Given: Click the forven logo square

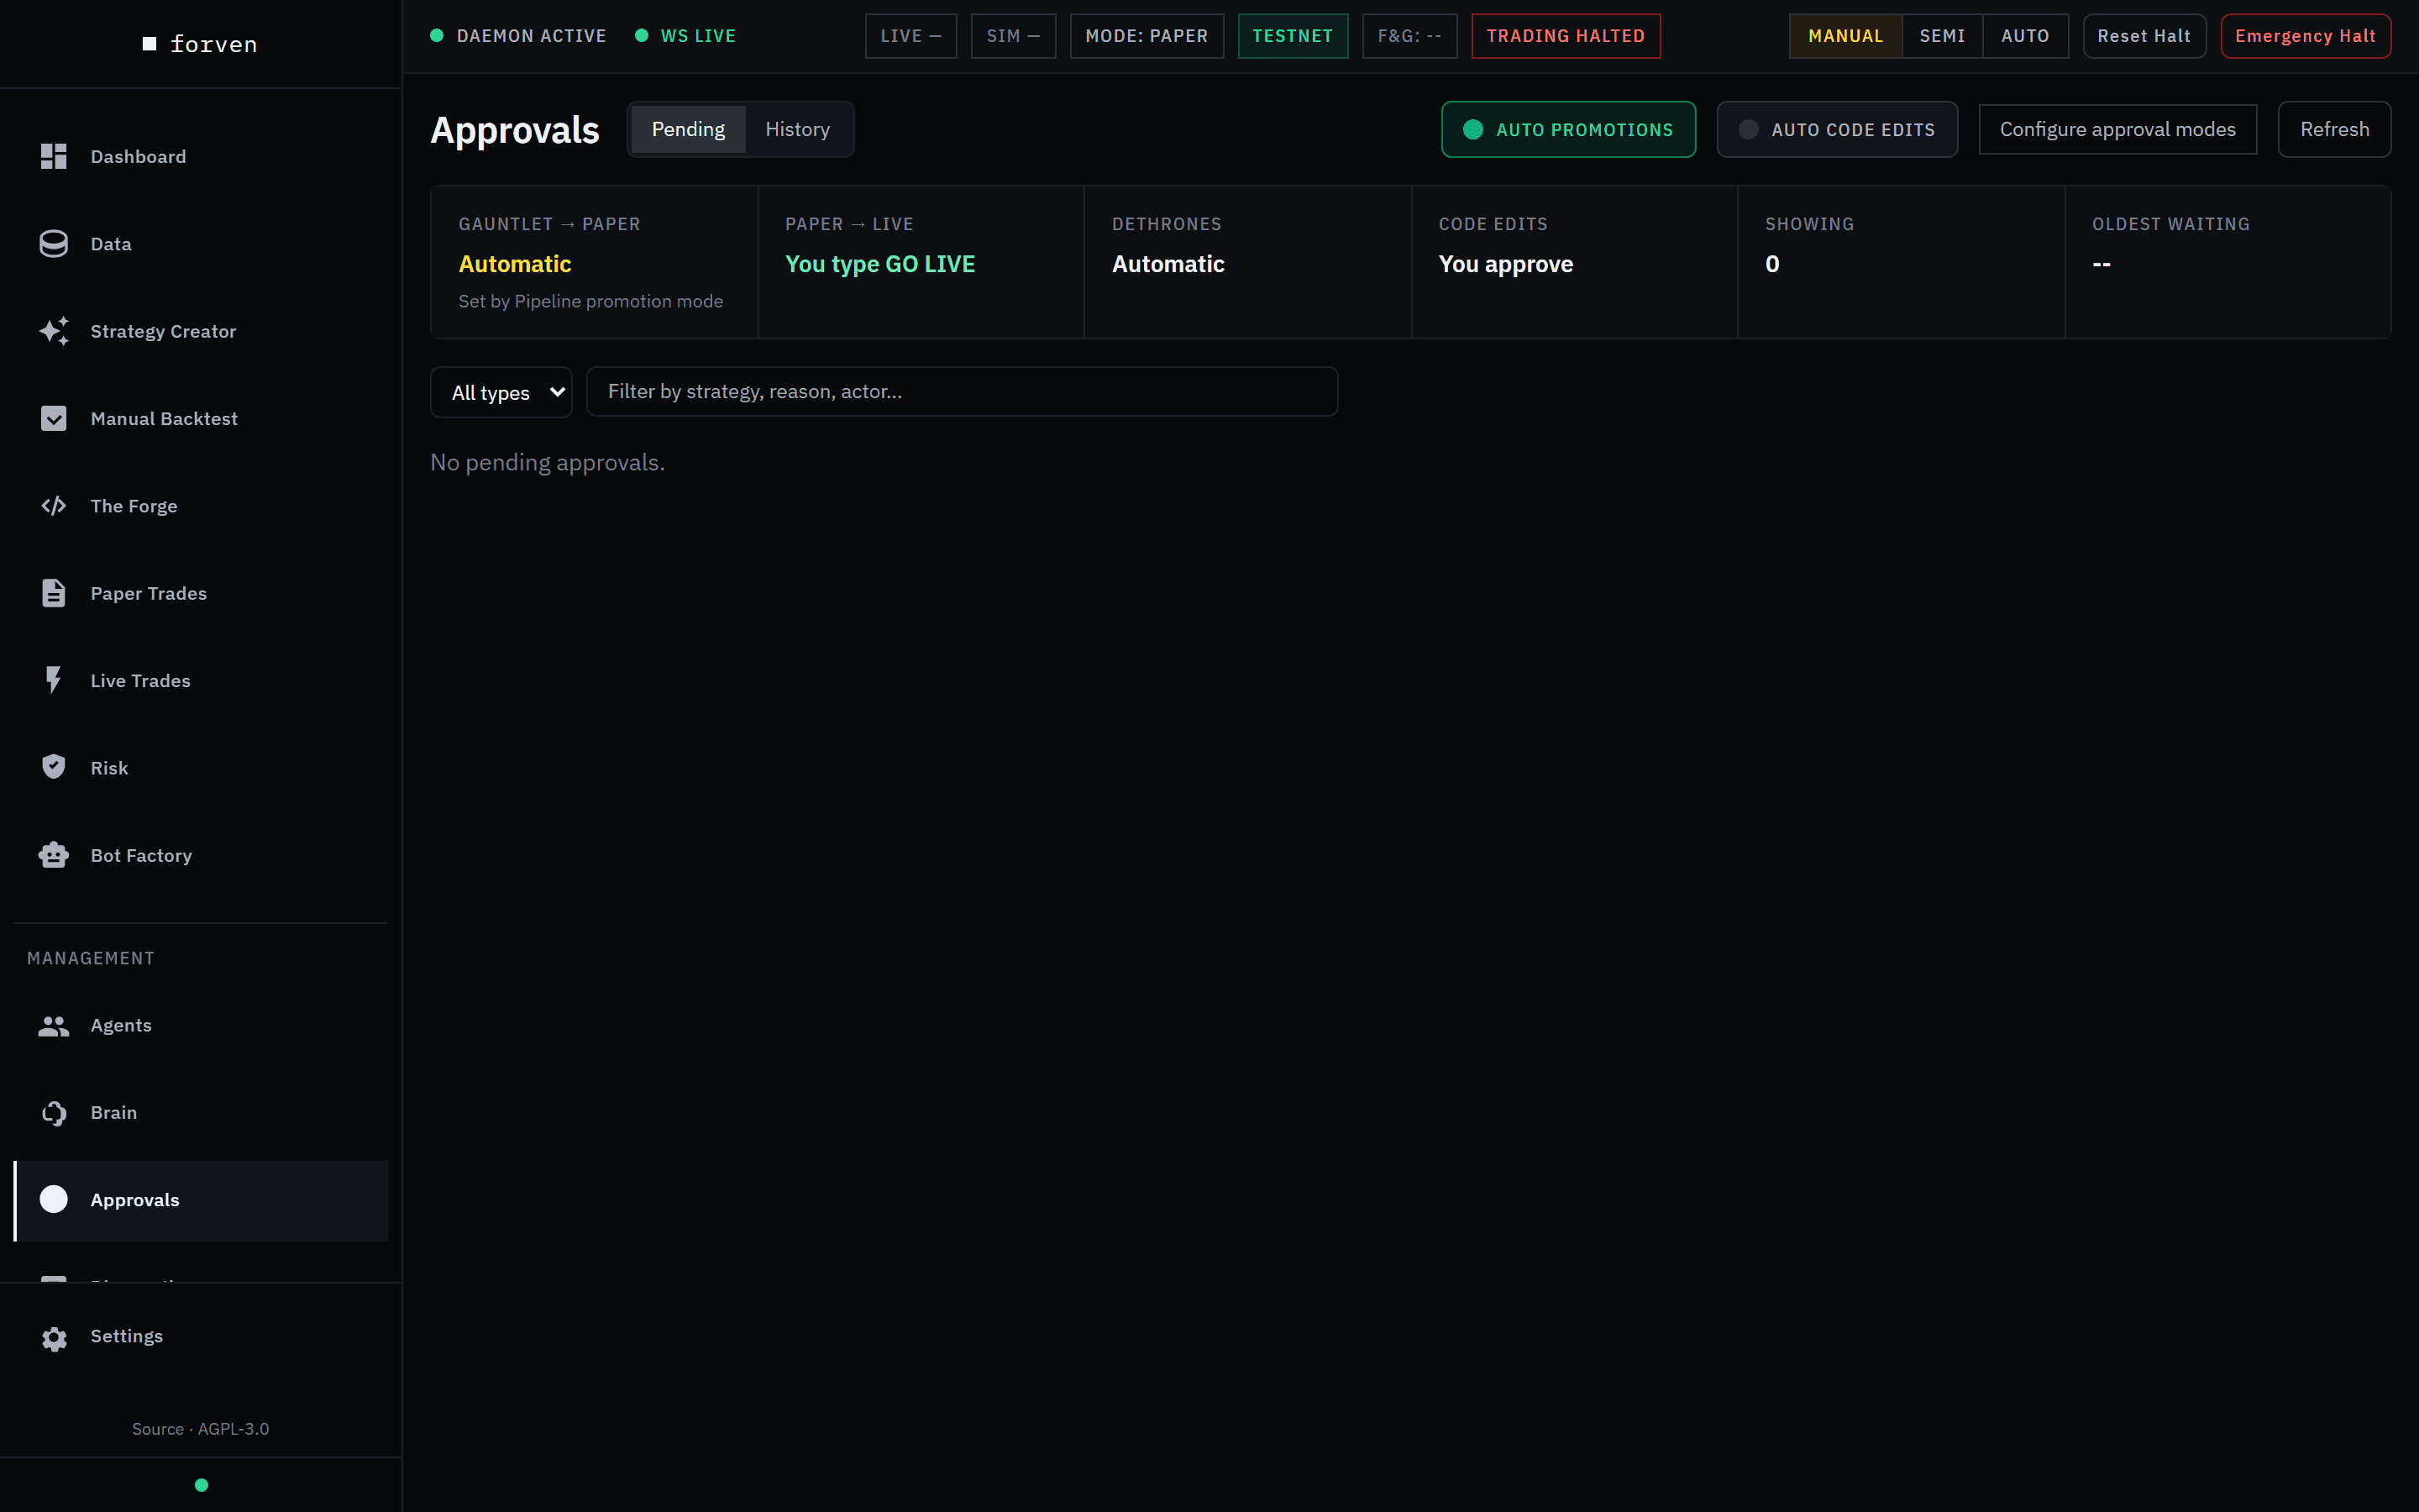Looking at the screenshot, I should (x=150, y=44).
